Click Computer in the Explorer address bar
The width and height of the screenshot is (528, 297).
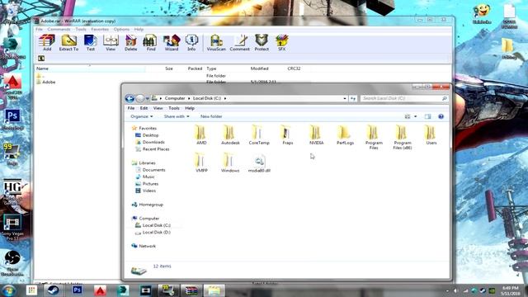175,98
